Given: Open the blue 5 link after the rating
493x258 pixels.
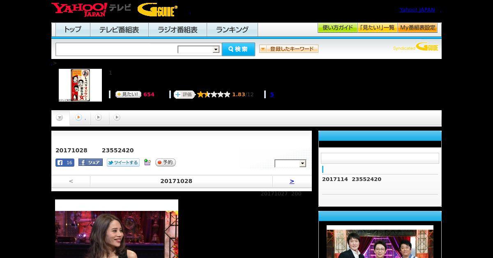Looking at the screenshot, I should 272,95.
